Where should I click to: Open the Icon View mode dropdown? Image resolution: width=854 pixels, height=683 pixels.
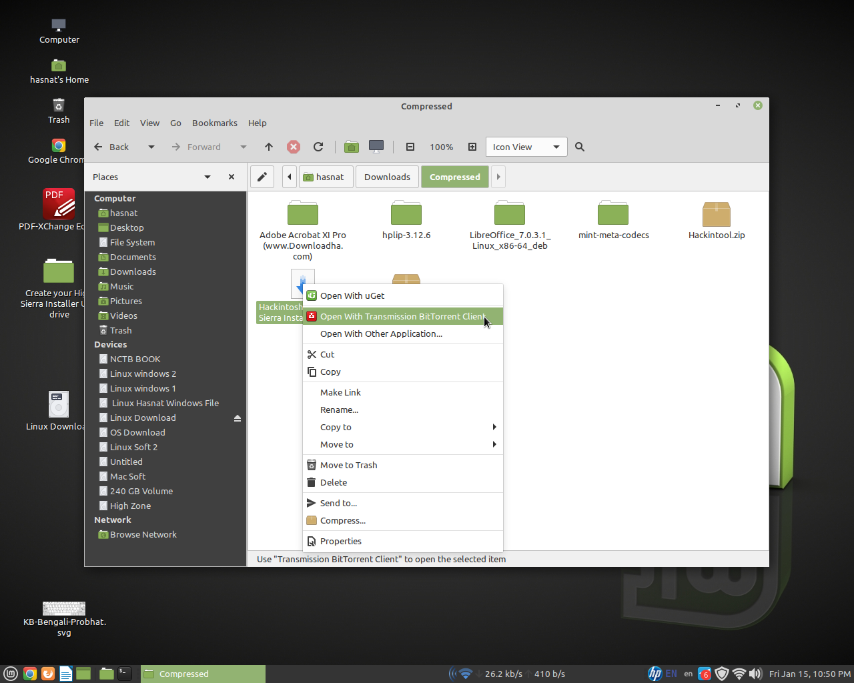(526, 147)
